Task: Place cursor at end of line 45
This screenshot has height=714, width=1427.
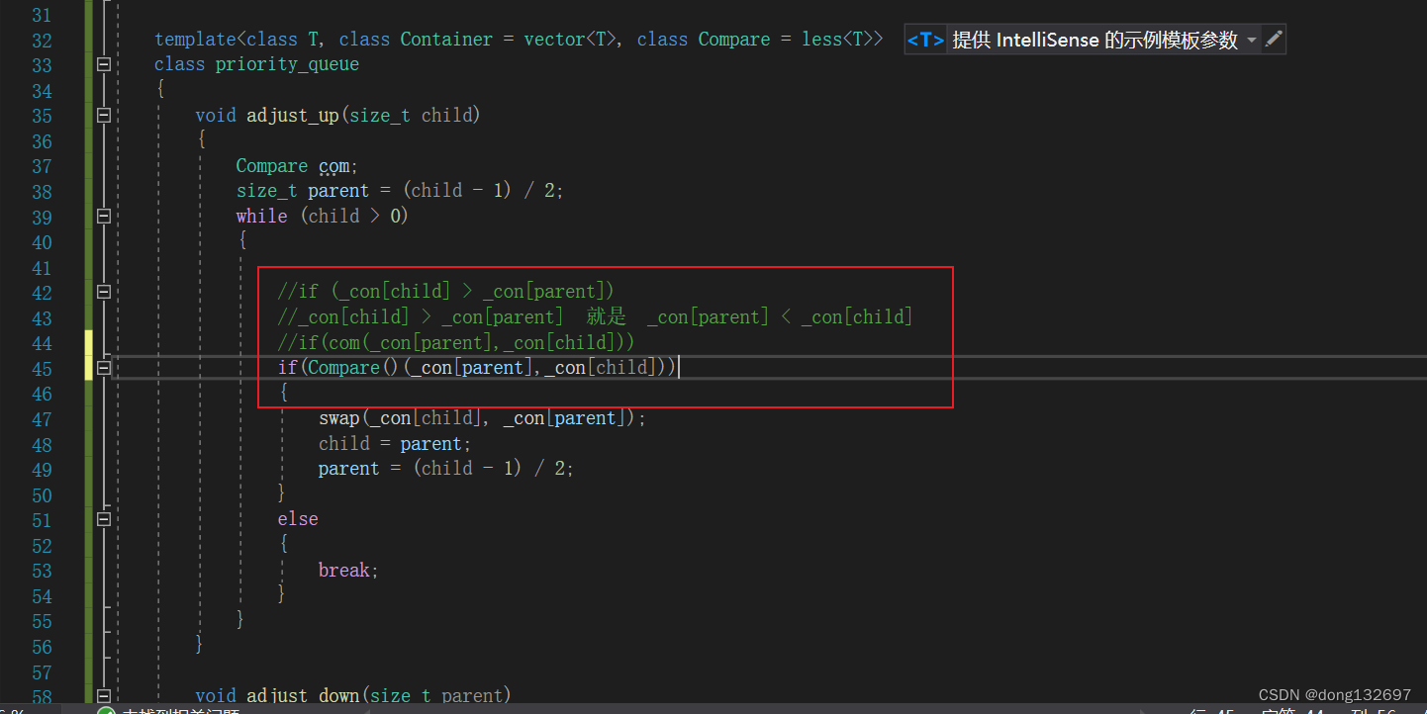Action: tap(679, 368)
